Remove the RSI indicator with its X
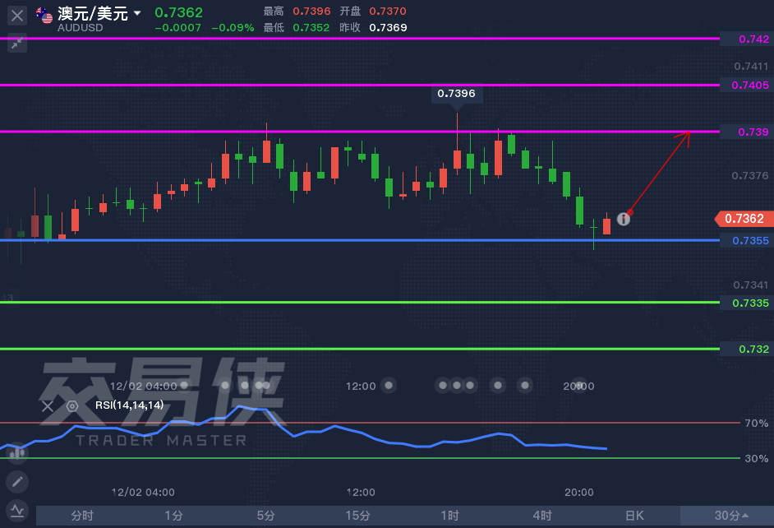The height and width of the screenshot is (528, 774). coord(48,406)
